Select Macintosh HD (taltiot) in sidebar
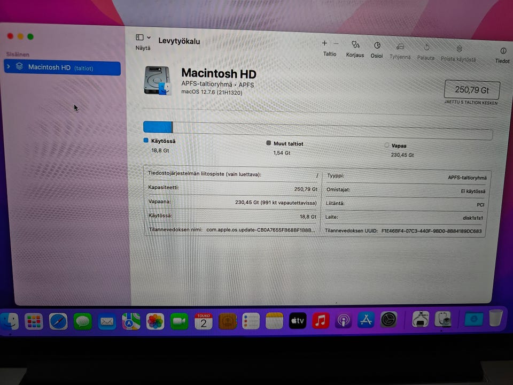The width and height of the screenshot is (513, 385). click(62, 68)
